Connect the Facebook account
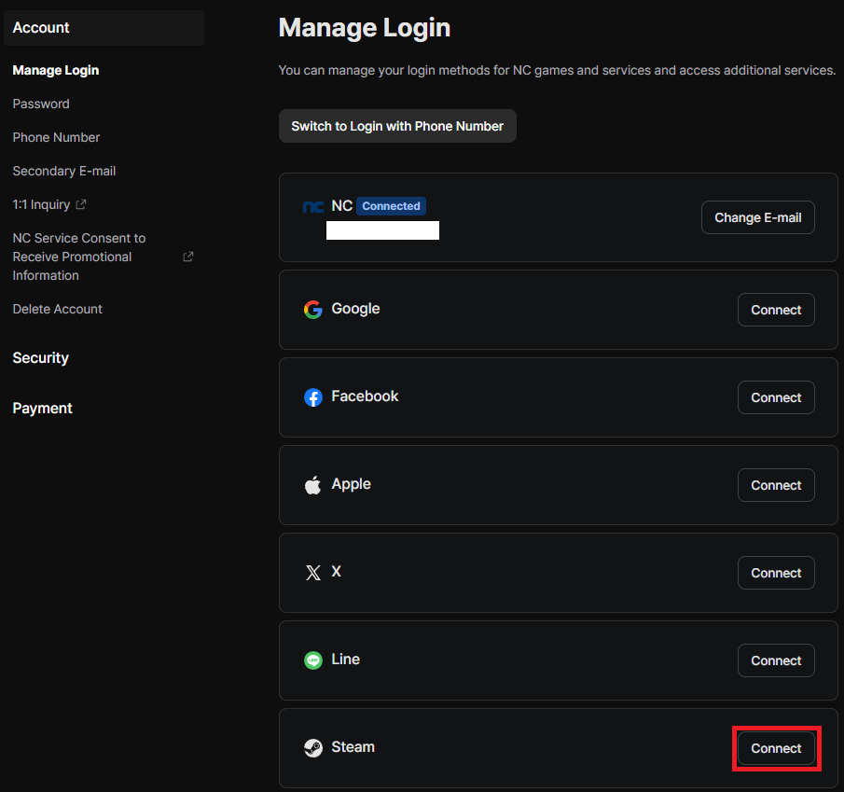The height and width of the screenshot is (792, 844). pos(776,397)
